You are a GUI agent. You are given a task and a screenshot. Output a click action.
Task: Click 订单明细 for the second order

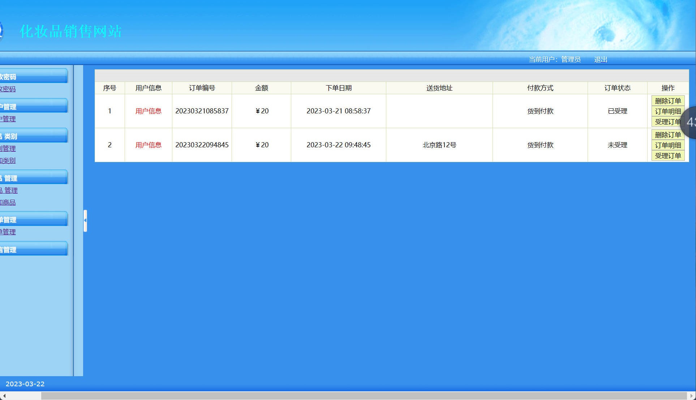point(667,145)
